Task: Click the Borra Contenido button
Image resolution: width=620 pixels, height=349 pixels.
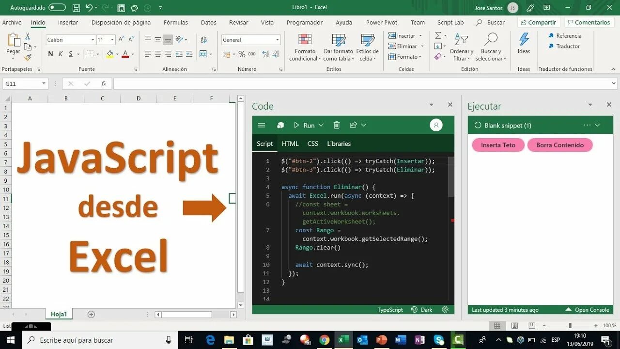Action: tap(560, 145)
